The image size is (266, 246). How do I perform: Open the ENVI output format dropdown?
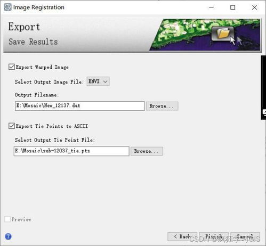[x=98, y=81]
